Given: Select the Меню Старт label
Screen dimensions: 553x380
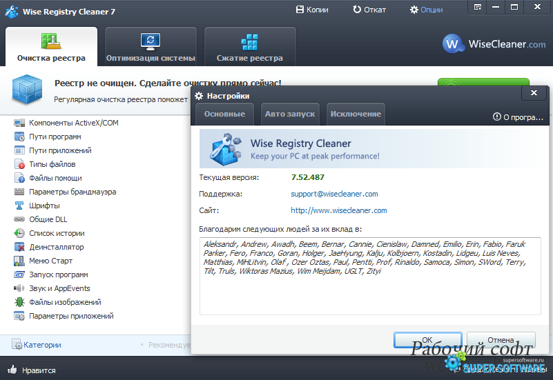Looking at the screenshot, I should point(51,261).
